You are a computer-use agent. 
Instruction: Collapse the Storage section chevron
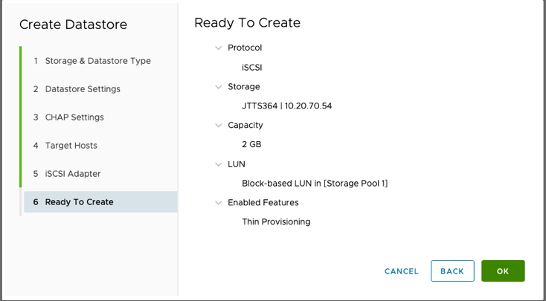click(218, 86)
